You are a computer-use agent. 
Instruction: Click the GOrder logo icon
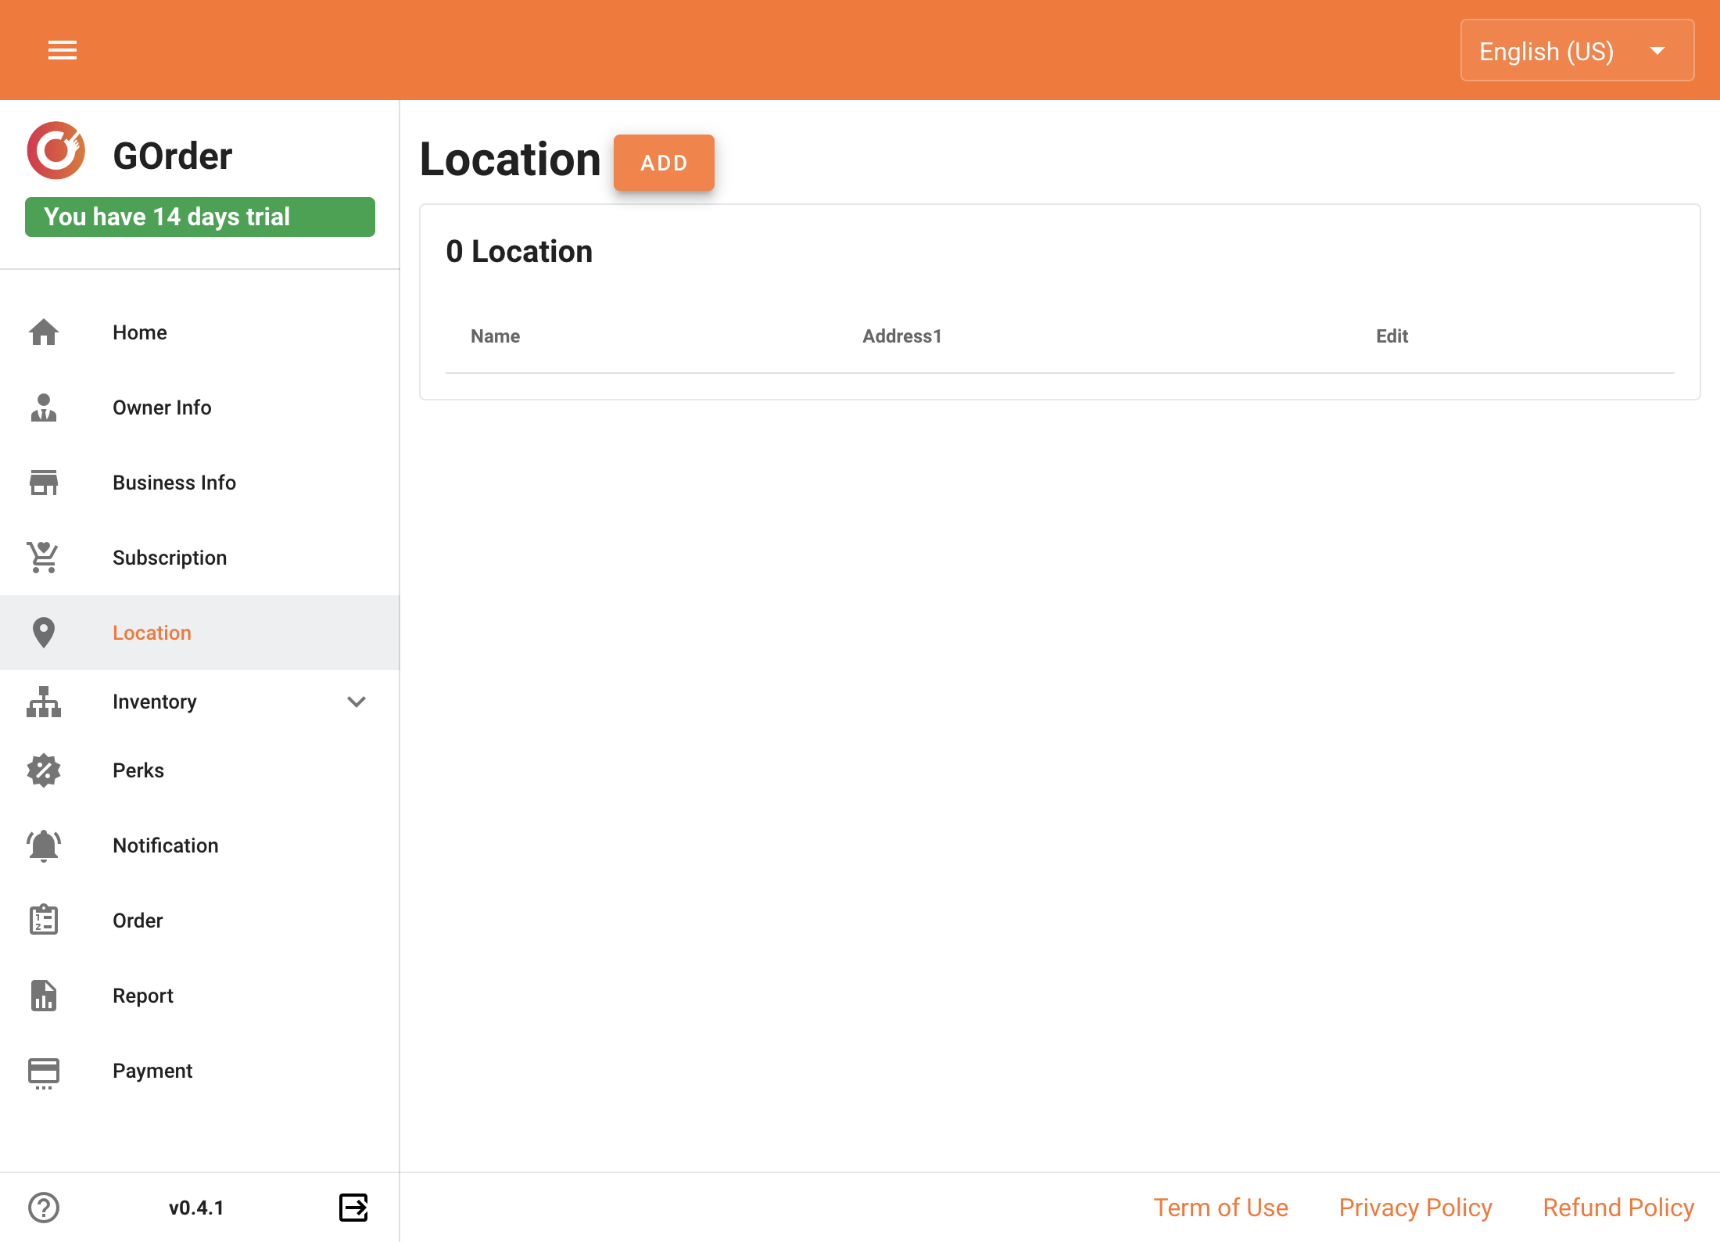click(x=56, y=151)
